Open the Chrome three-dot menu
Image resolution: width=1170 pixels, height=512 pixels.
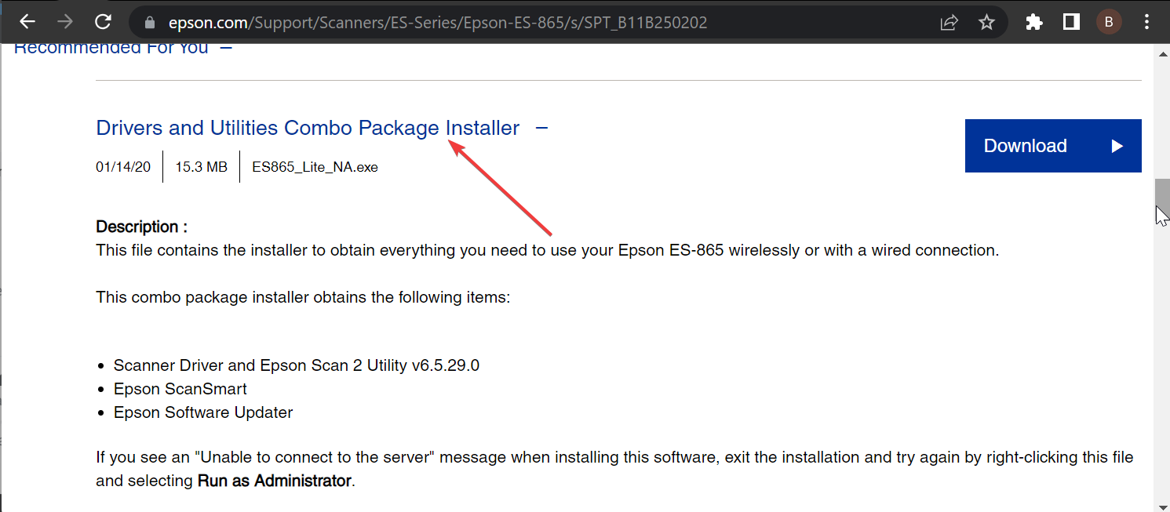point(1146,23)
